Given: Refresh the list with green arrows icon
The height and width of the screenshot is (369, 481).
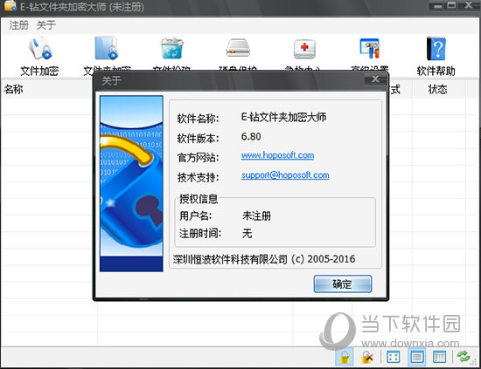Looking at the screenshot, I should click(464, 356).
